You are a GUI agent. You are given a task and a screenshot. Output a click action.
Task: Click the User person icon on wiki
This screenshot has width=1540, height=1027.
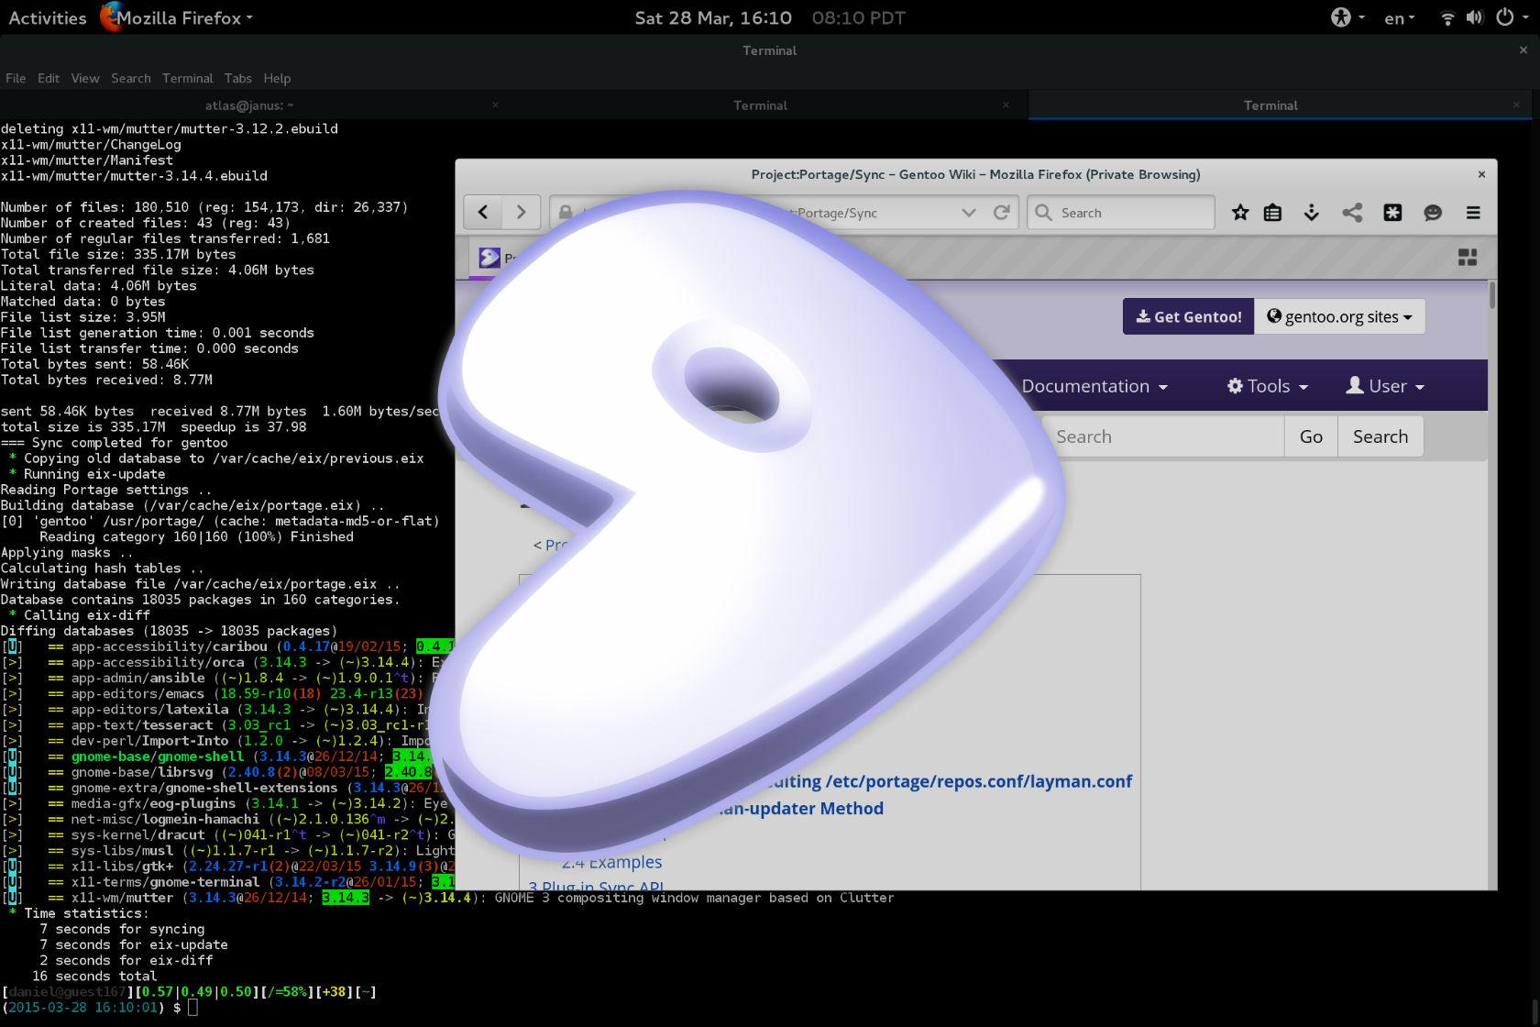[1355, 386]
